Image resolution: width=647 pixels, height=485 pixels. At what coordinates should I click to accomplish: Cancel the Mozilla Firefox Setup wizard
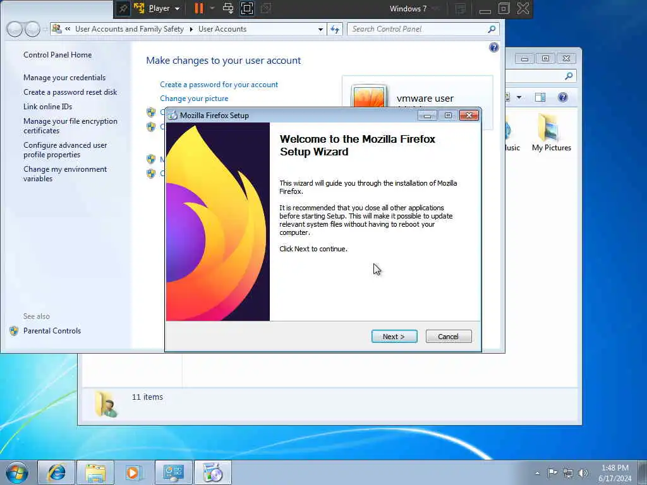(x=448, y=337)
